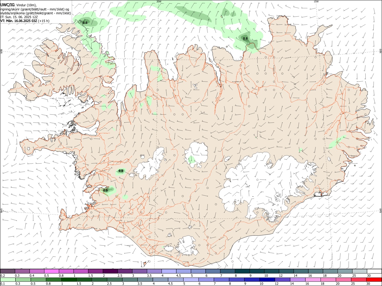Pick the white 30 swatch in snow scale

coord(374,271)
